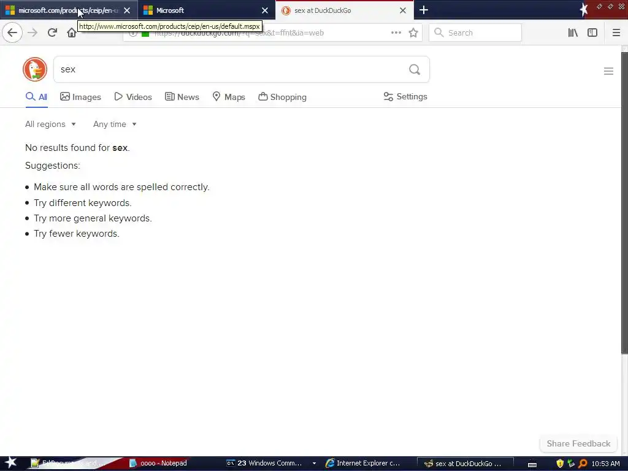Switch to the Microsoft tab

(207, 10)
